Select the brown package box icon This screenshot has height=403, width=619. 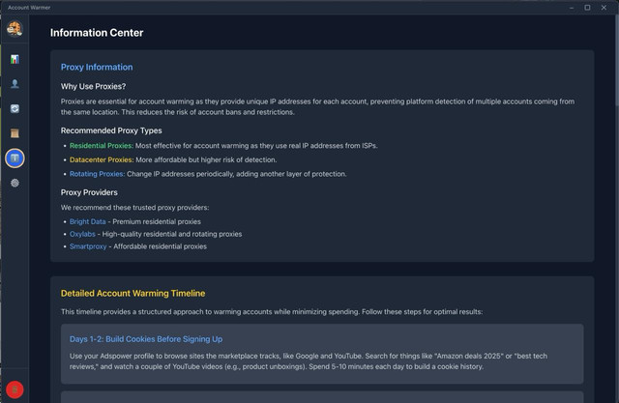click(x=15, y=133)
